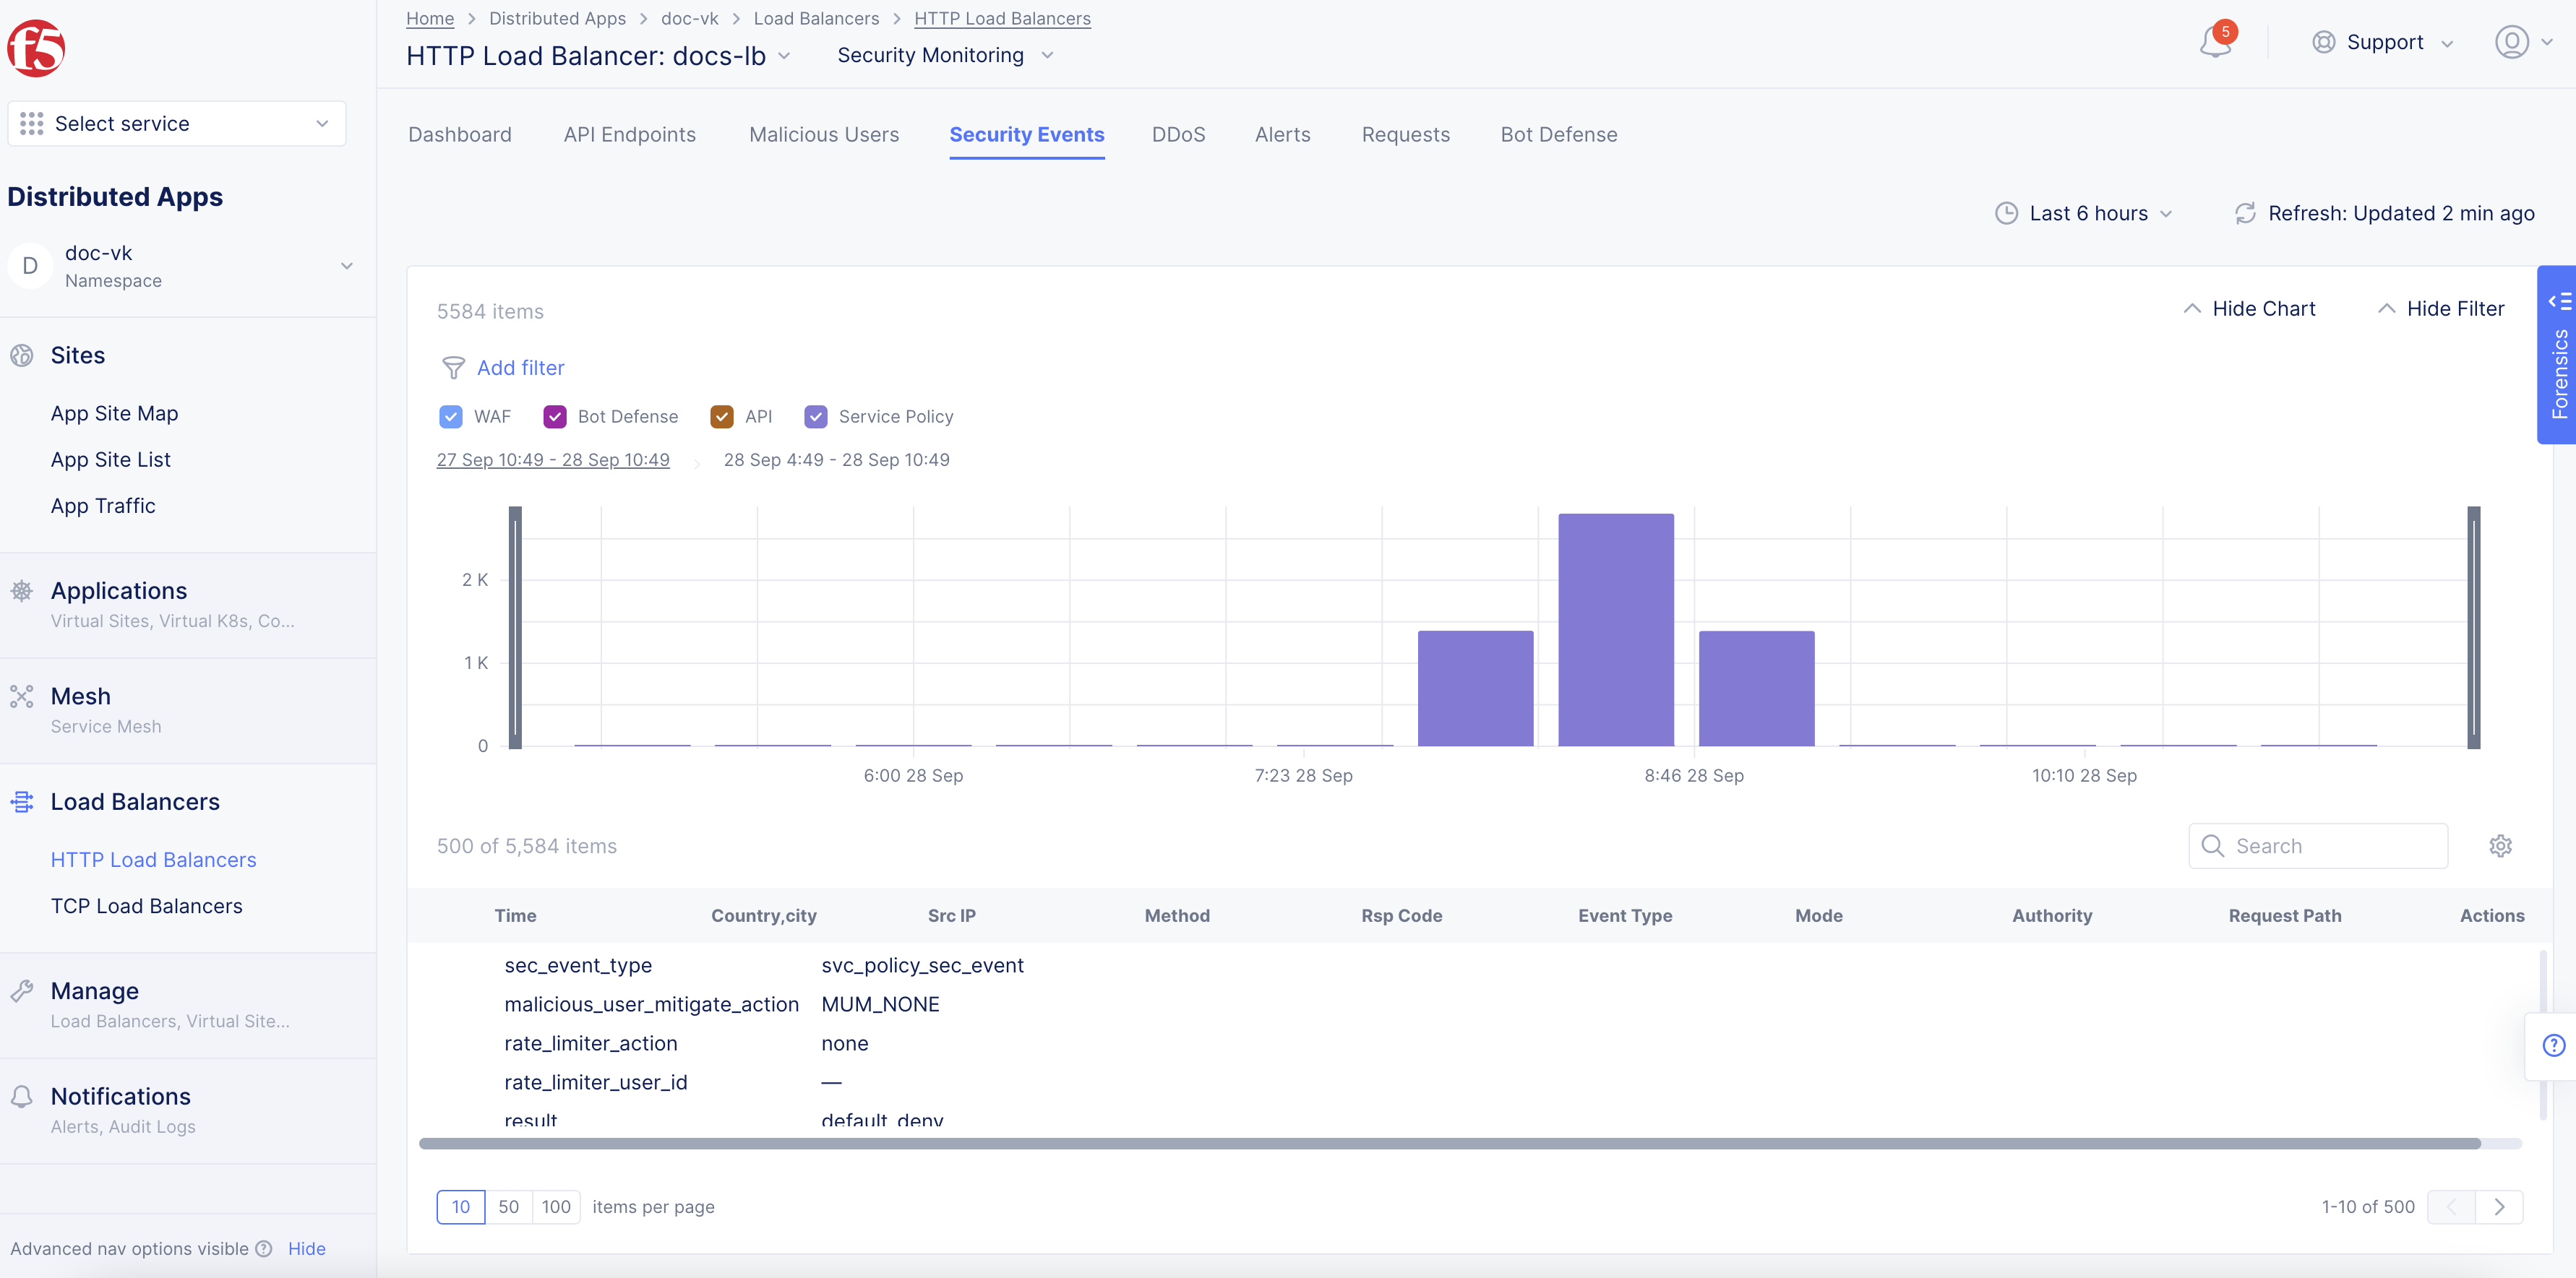Uncheck the WAF filter checkbox
The width and height of the screenshot is (2576, 1278).
coord(451,415)
